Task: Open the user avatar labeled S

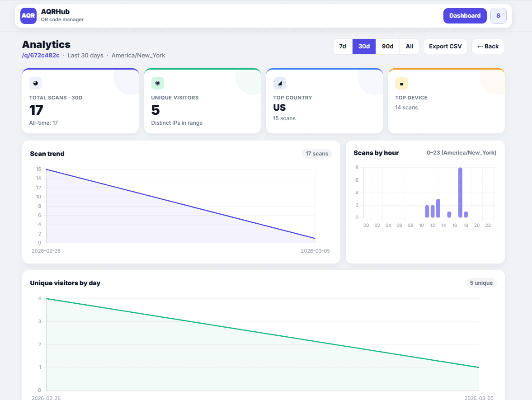Action: click(498, 15)
